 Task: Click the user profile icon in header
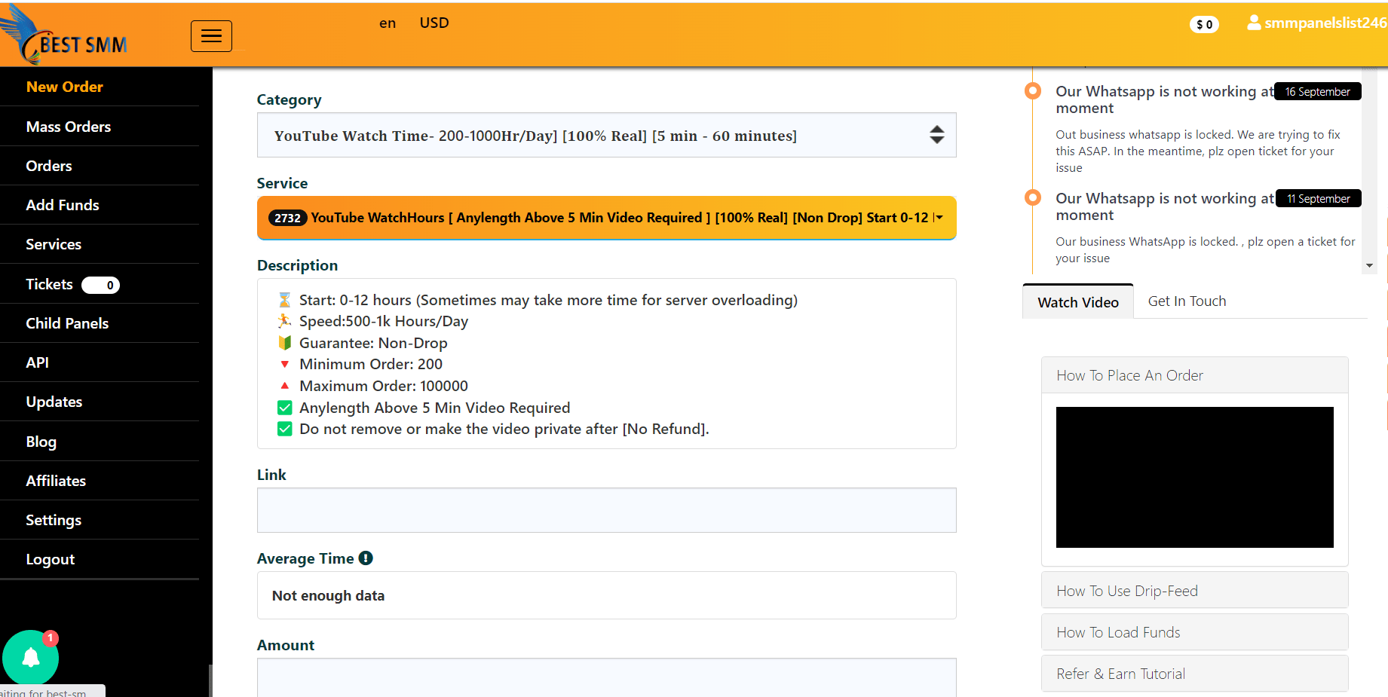[x=1253, y=23]
